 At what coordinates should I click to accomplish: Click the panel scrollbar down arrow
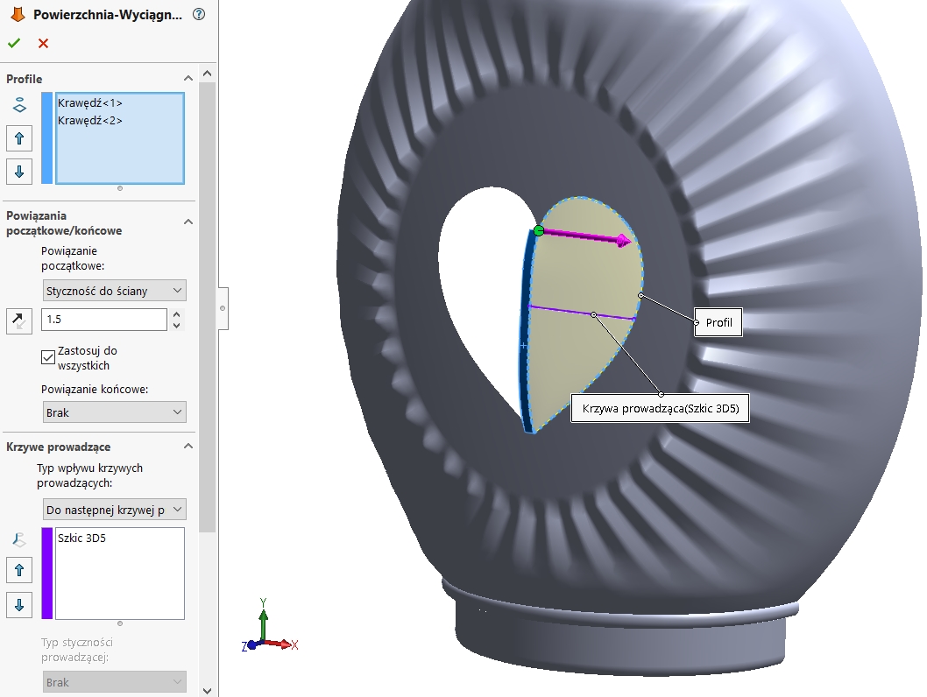(207, 691)
